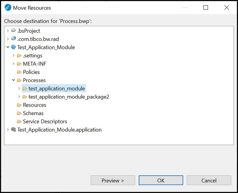
Task: Click the Test_Application_Module blue cube icon
Action: tap(14, 47)
